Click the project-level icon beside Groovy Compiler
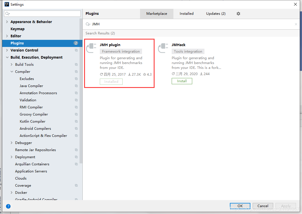Screen dimensions: 302x214 coord(76,114)
